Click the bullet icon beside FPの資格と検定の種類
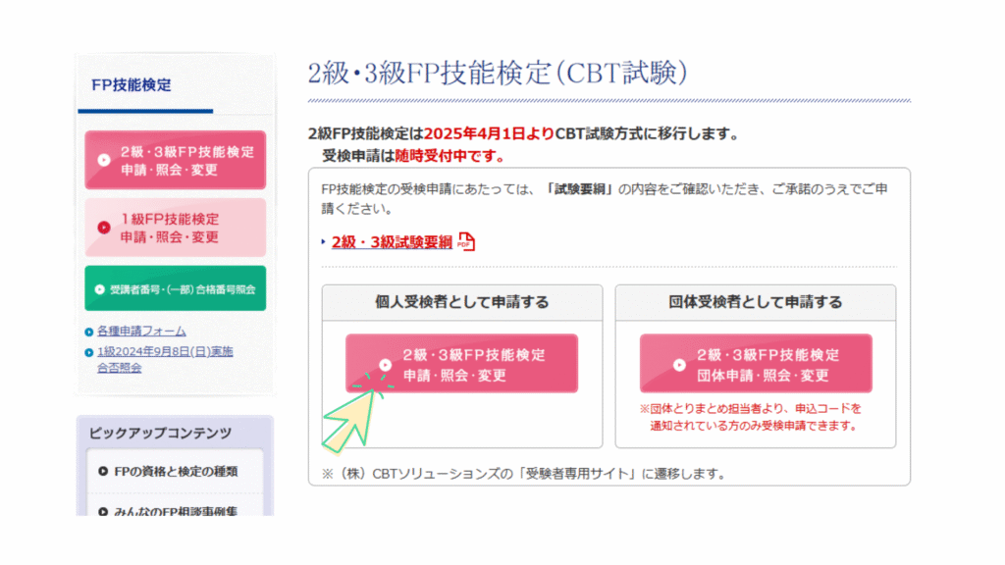 pos(103,472)
